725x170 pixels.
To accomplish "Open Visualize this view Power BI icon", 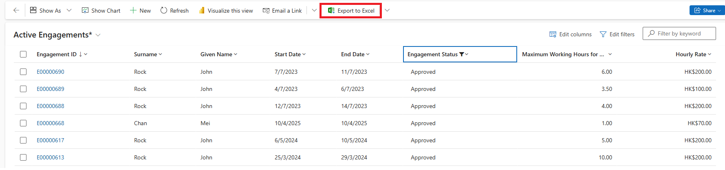I will pos(202,11).
